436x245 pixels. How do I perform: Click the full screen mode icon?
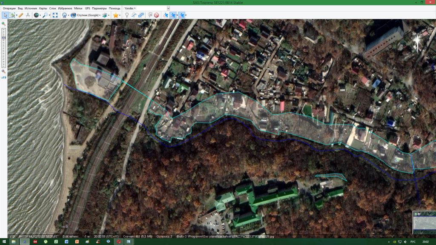click(55, 15)
